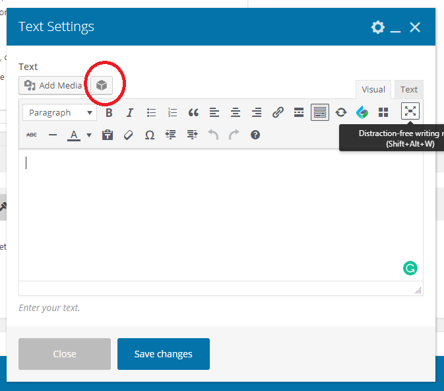
Task: Click the four-squares grid icon
Action: (383, 112)
